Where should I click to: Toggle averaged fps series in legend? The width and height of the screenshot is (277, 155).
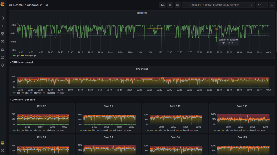pyautogui.click(x=30, y=56)
